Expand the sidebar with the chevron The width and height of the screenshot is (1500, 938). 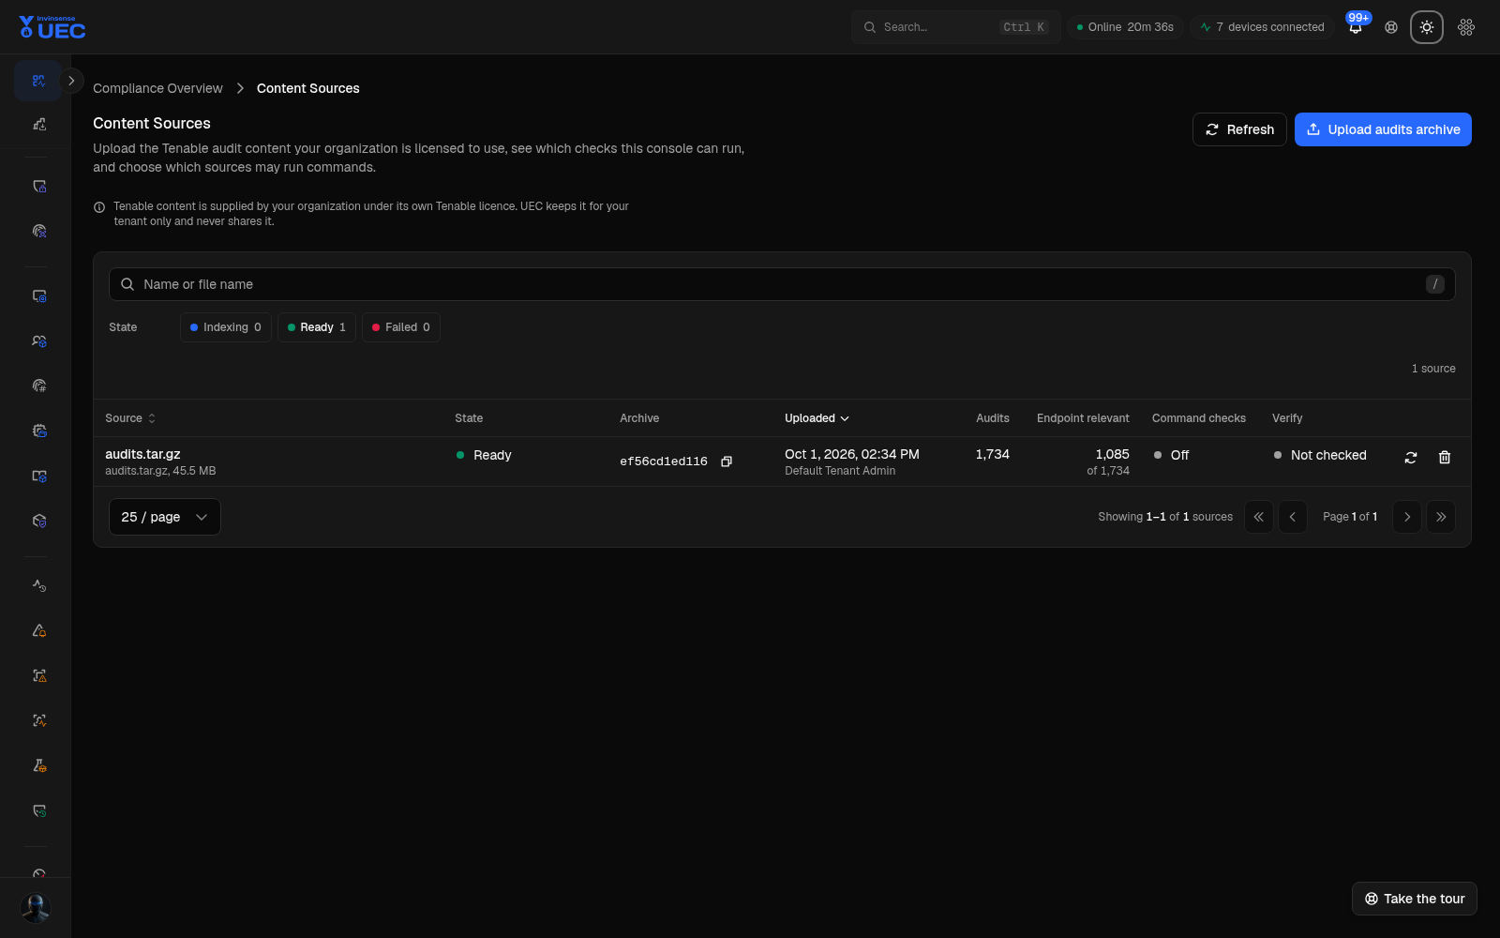pyautogui.click(x=71, y=81)
